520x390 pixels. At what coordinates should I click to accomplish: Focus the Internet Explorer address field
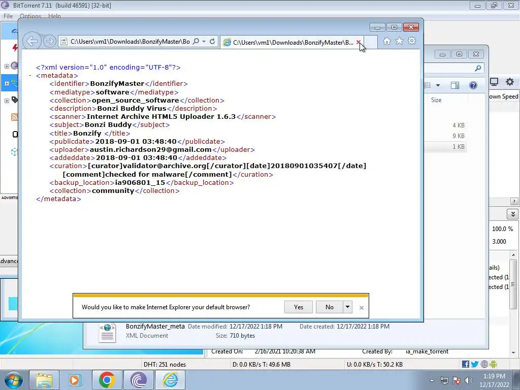[x=129, y=42]
